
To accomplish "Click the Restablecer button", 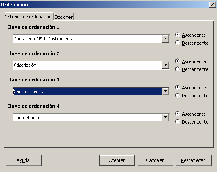I will click(193, 160).
